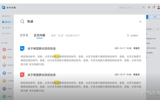Click the 搜索“轨迹”的结果共45个 summary text
Image resolution: width=160 pixels, height=100 pixels.
[65, 35]
